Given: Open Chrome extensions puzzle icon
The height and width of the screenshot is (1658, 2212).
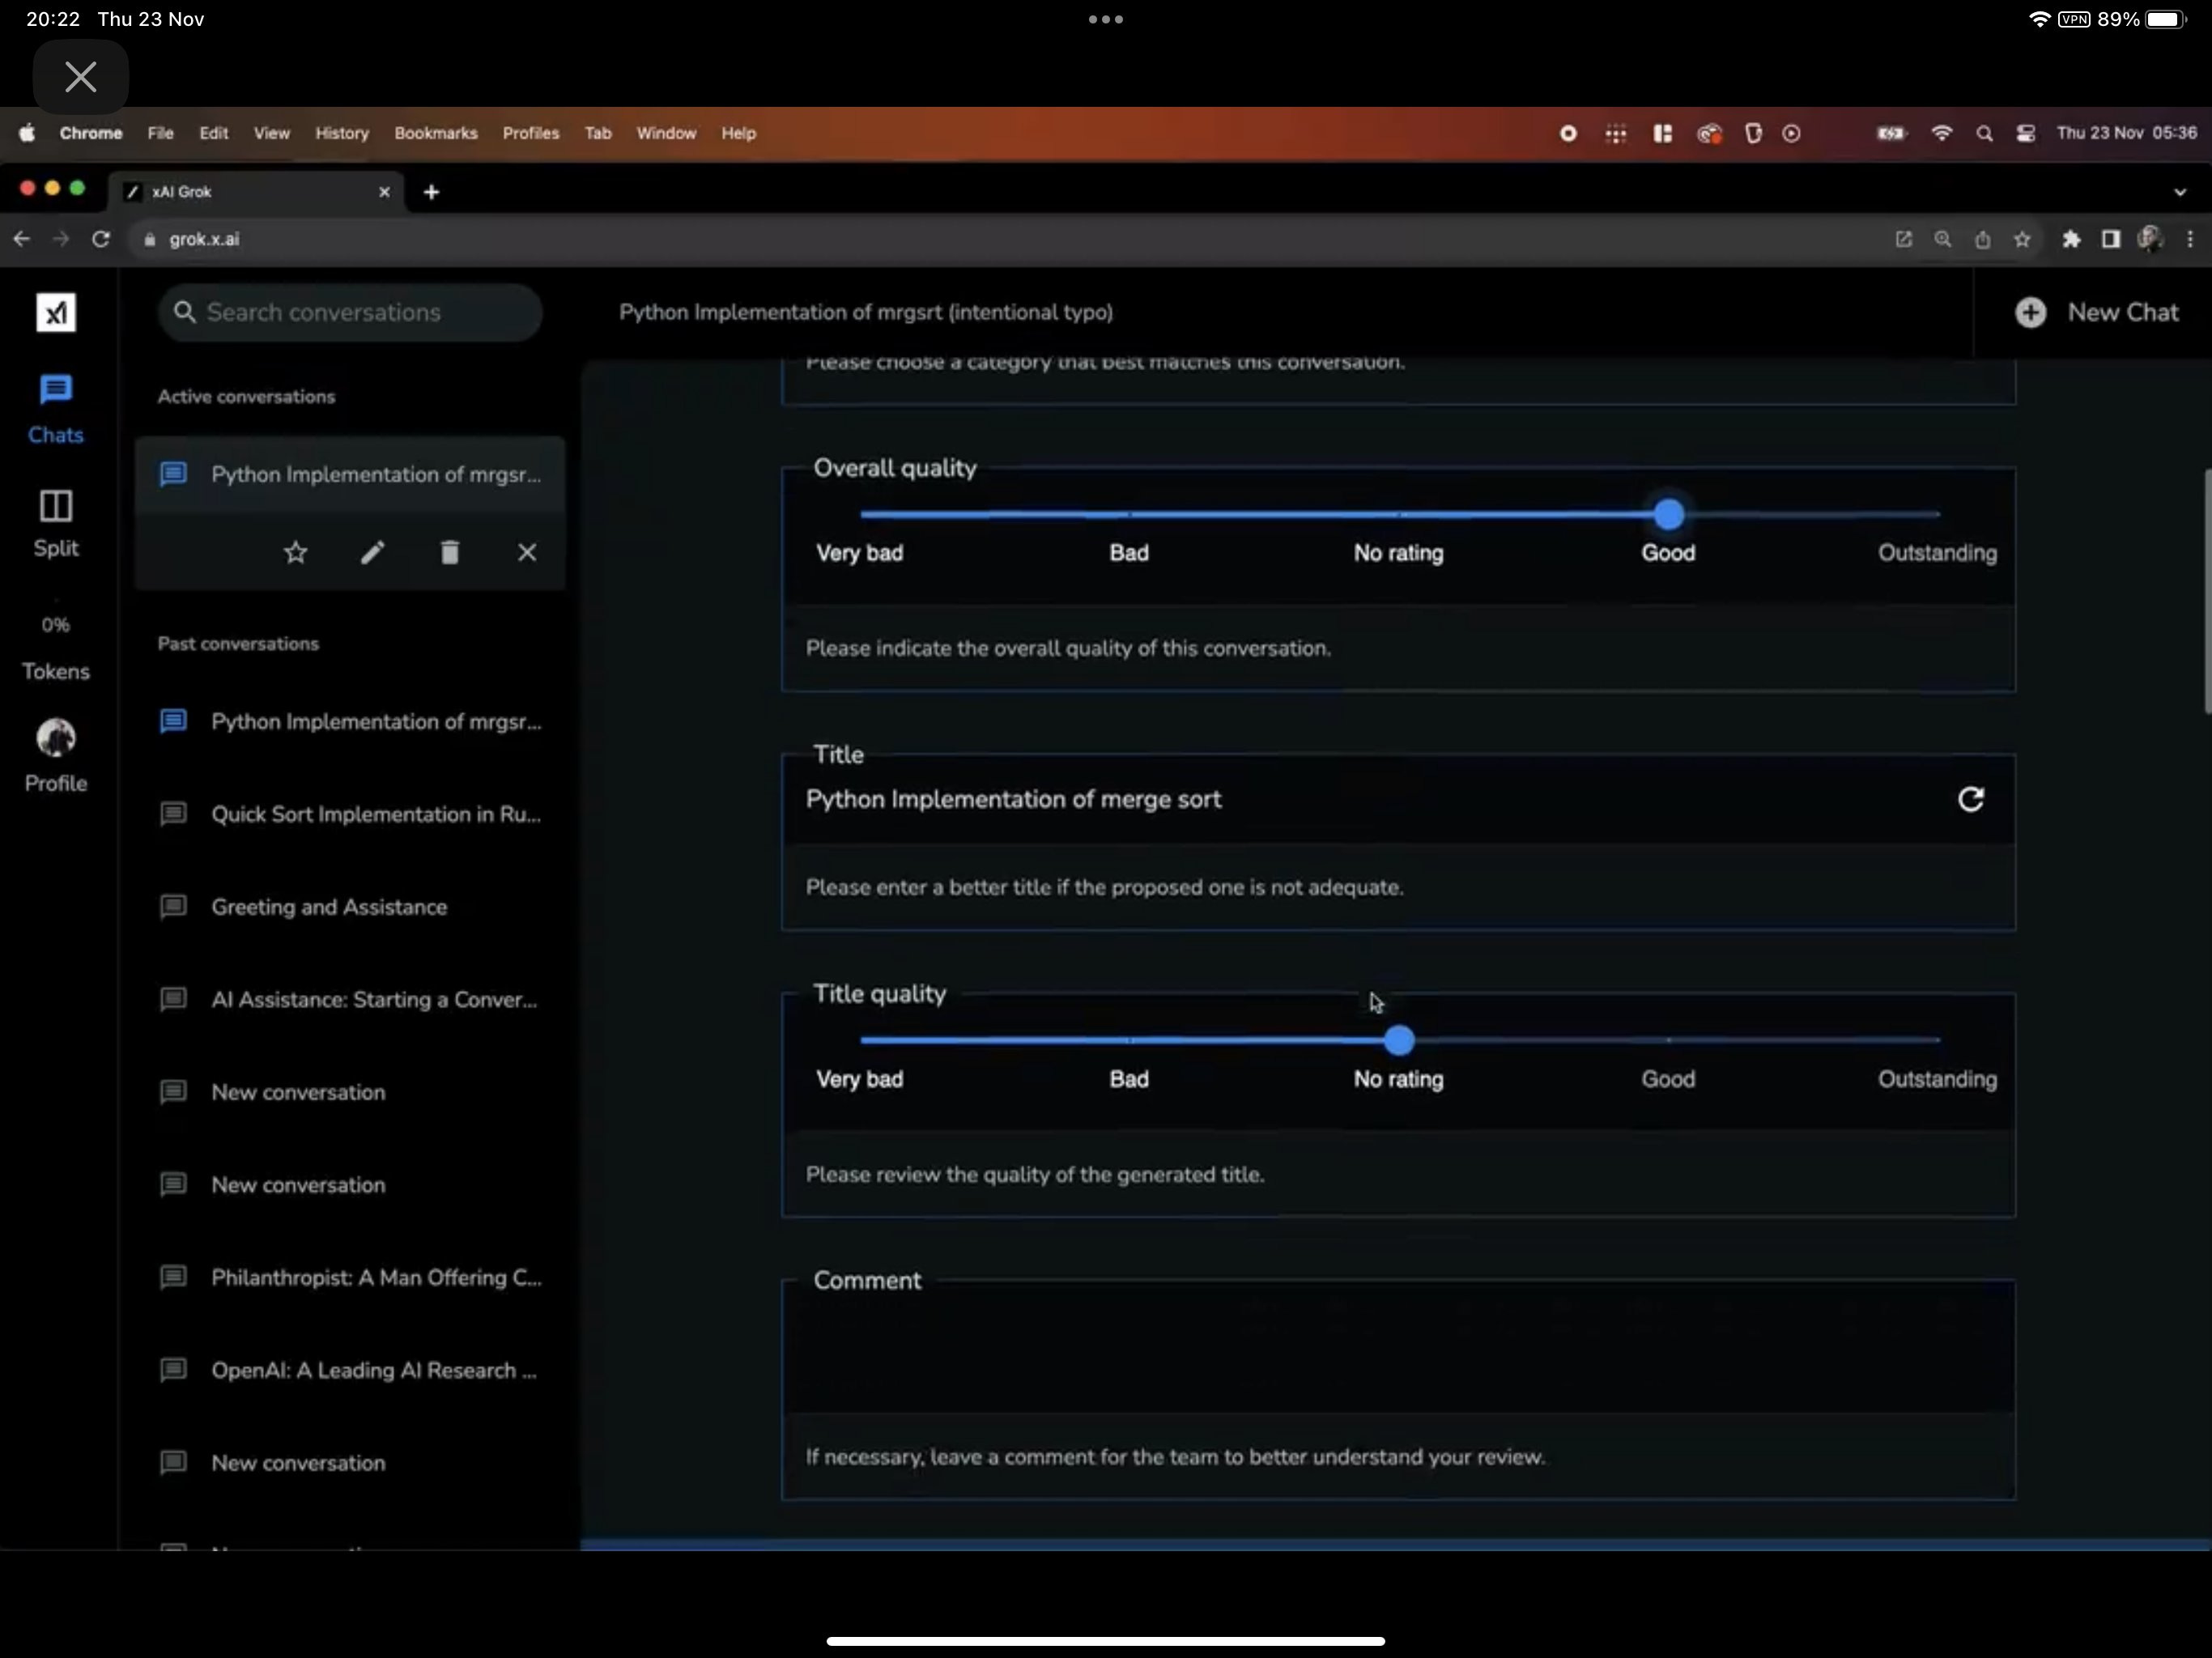Looking at the screenshot, I should point(2071,239).
